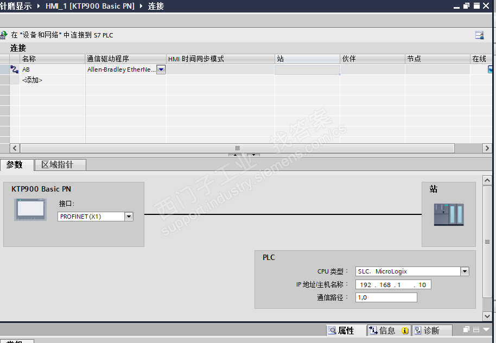Close the connections editor window
The image size is (496, 343).
(486, 5)
